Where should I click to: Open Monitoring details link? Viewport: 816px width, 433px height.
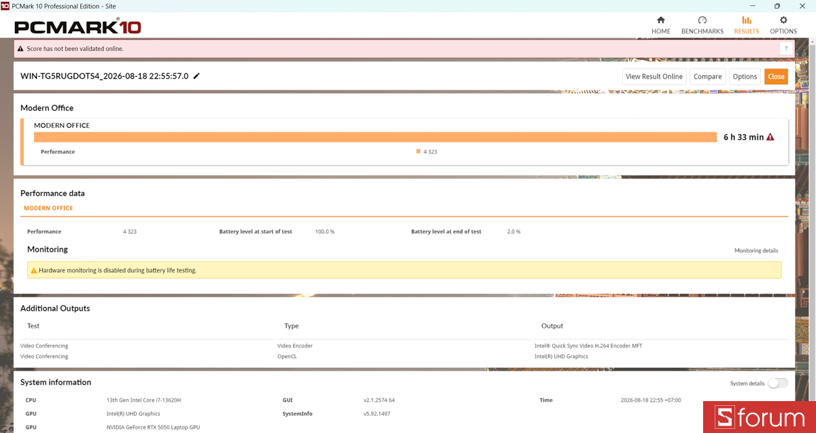pyautogui.click(x=756, y=250)
